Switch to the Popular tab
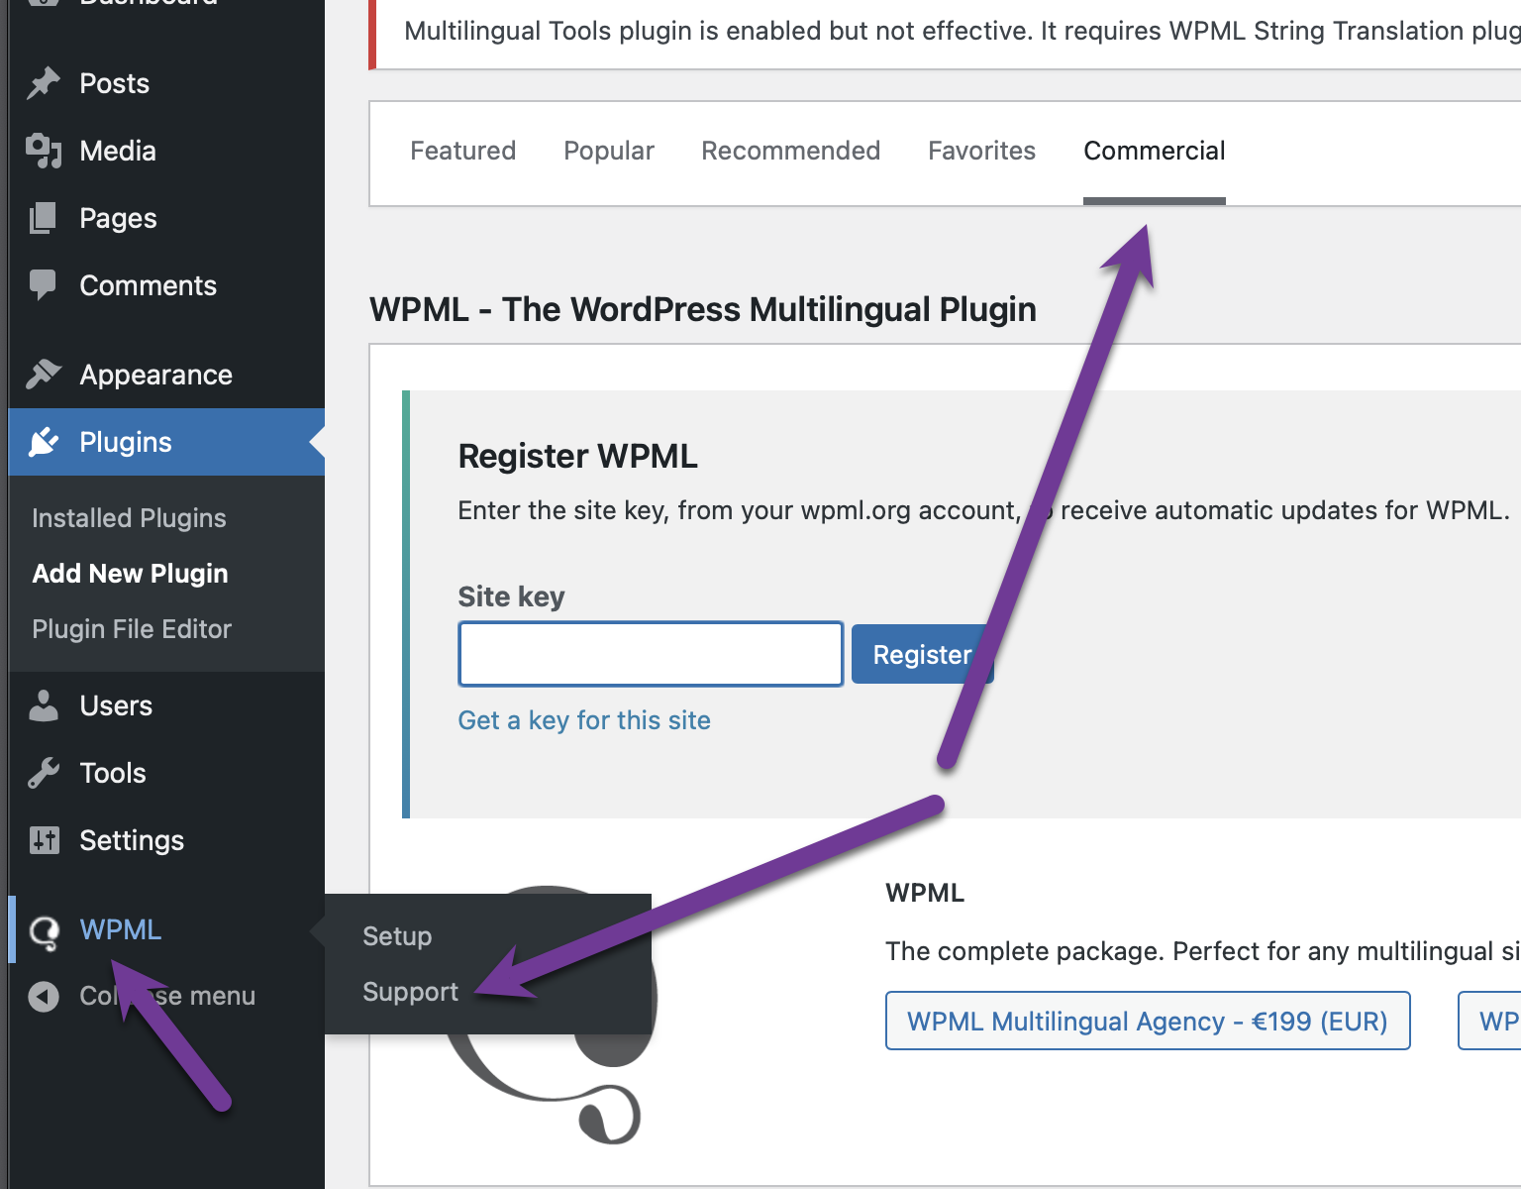The height and width of the screenshot is (1189, 1521). [x=609, y=151]
